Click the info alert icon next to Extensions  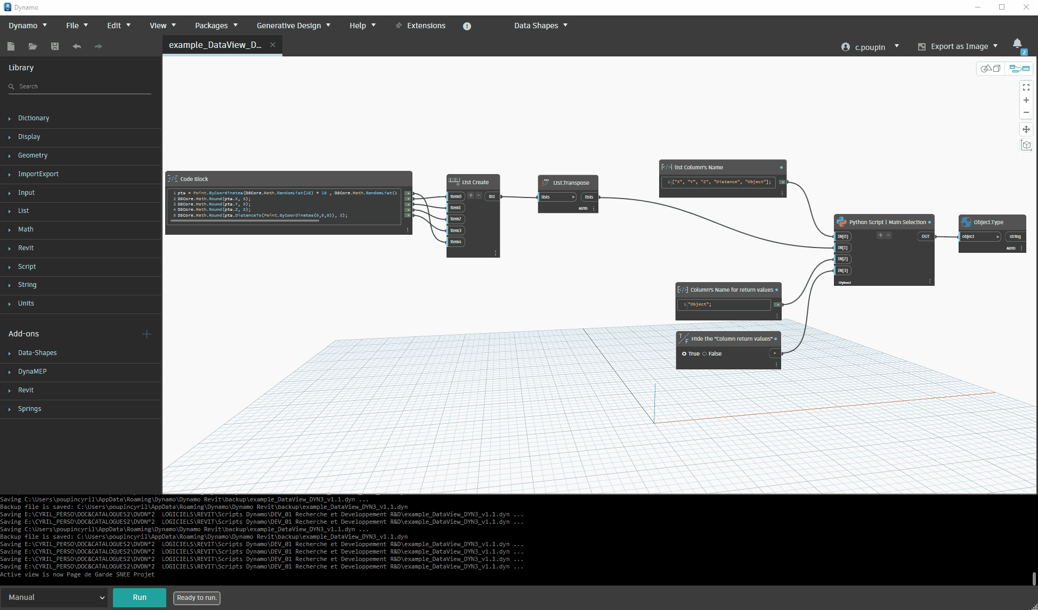467,26
